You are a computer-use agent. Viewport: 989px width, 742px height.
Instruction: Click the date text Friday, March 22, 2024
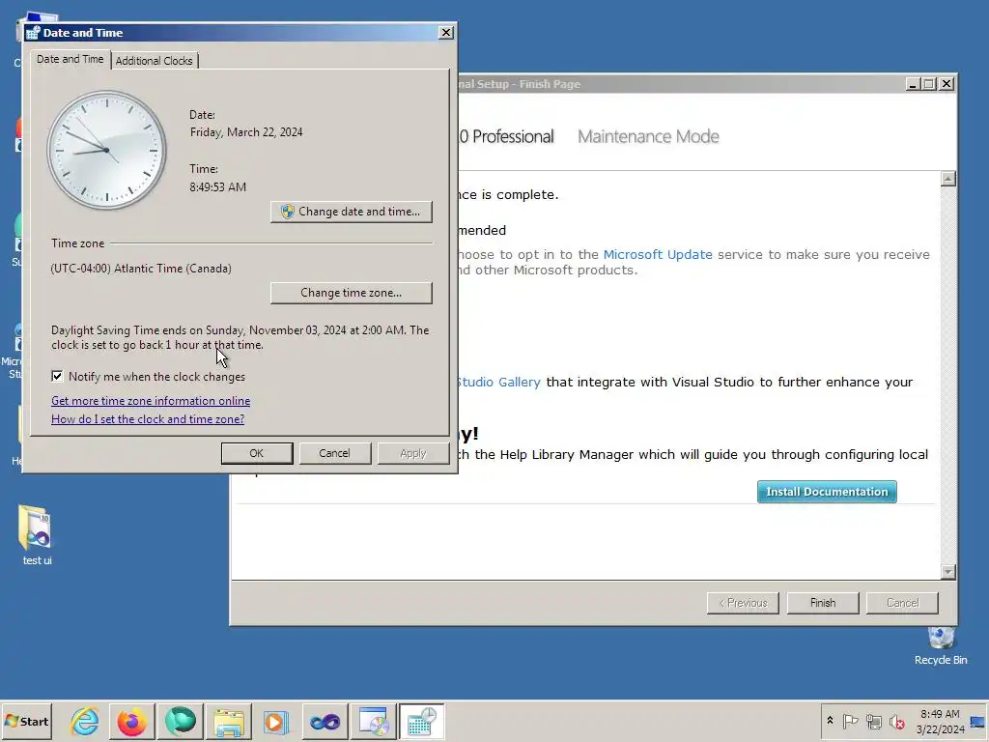246,131
